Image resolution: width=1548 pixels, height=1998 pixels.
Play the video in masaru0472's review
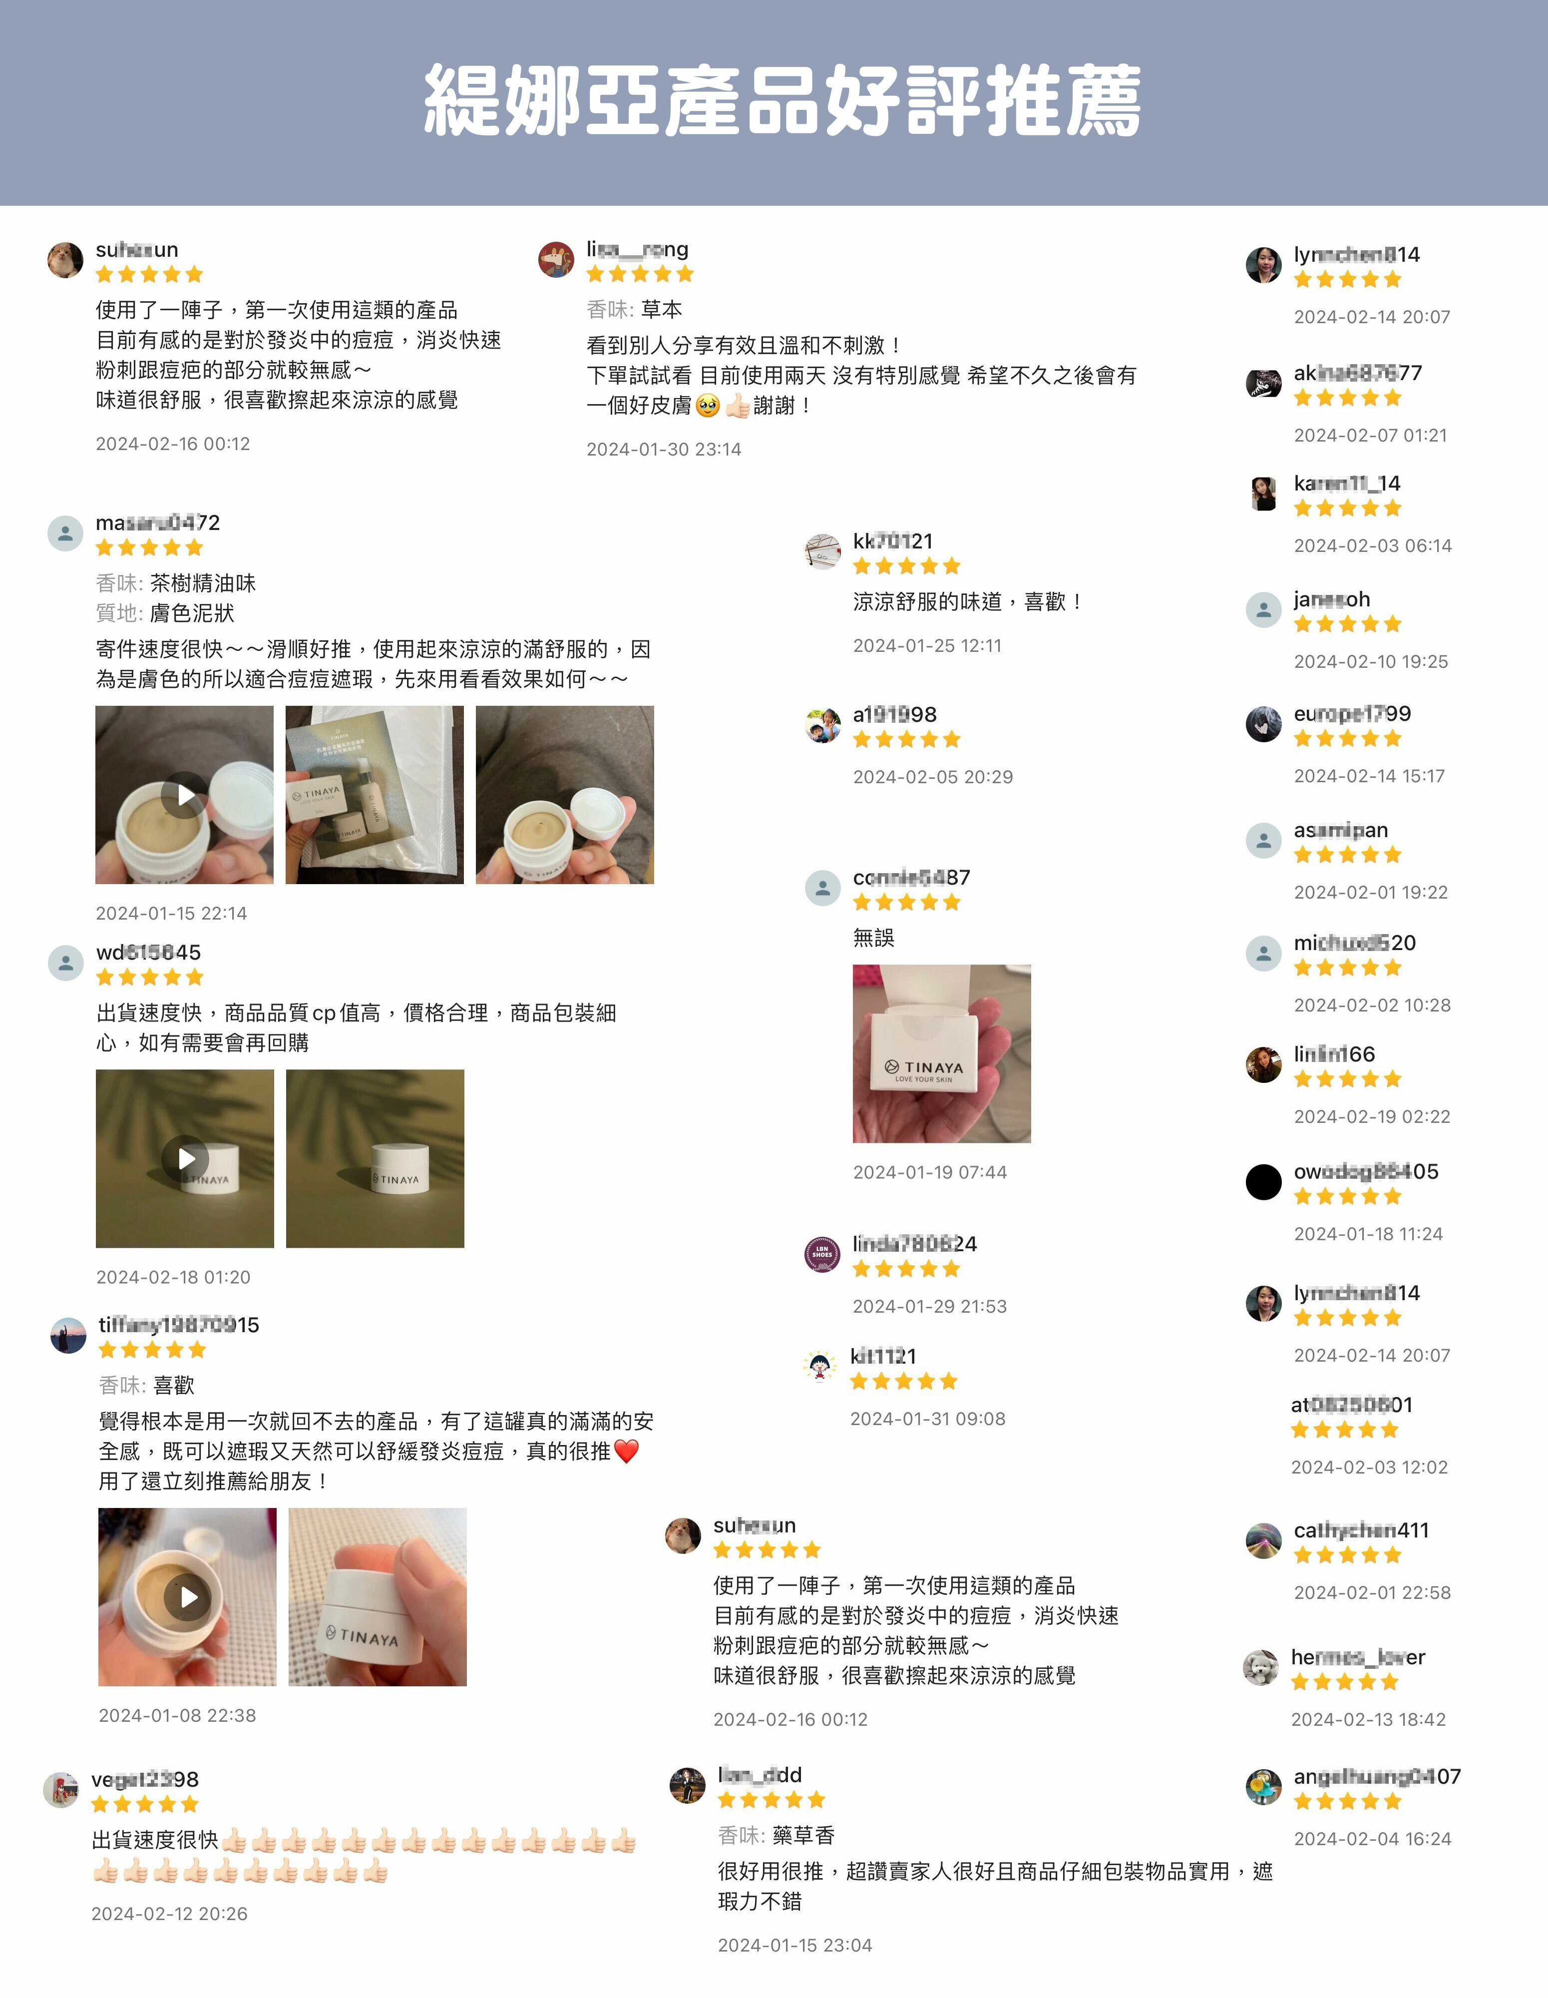(185, 794)
